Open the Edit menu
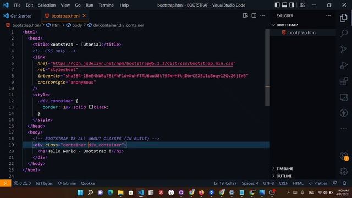 point(29,5)
